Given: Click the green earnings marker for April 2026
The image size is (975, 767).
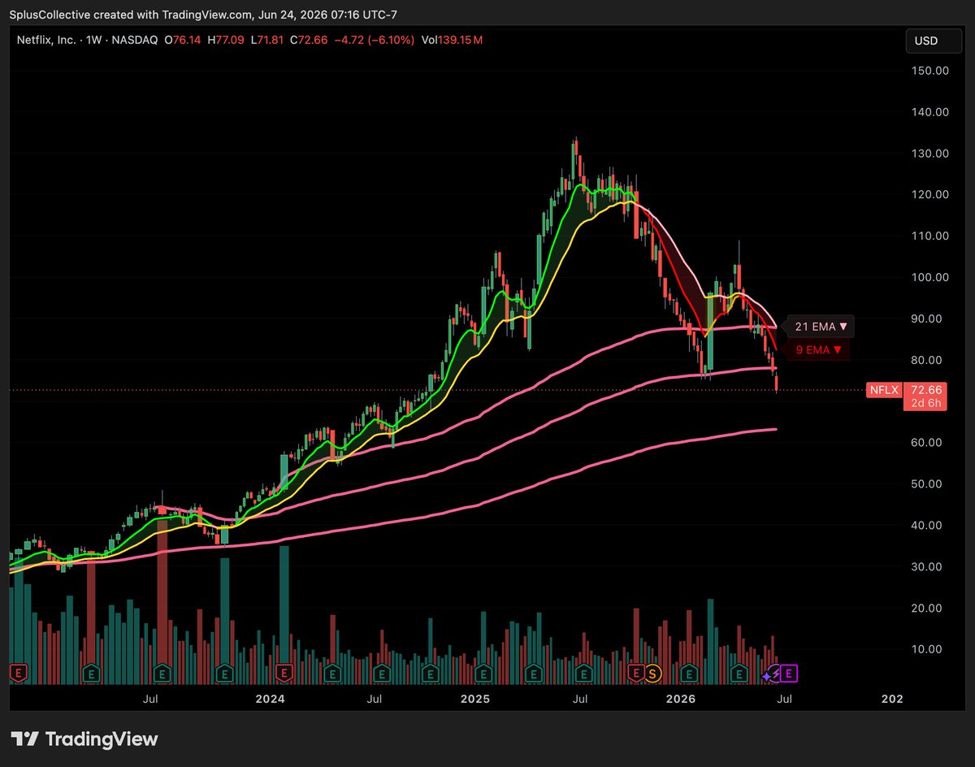Looking at the screenshot, I should point(739,674).
